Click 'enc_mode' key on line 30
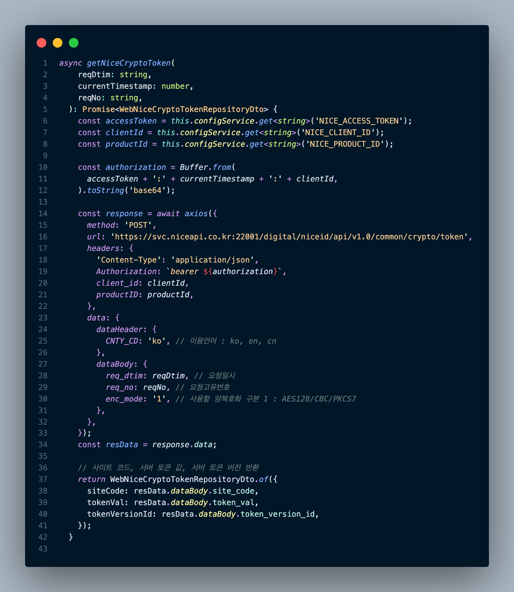This screenshot has width=514, height=592. [x=124, y=399]
